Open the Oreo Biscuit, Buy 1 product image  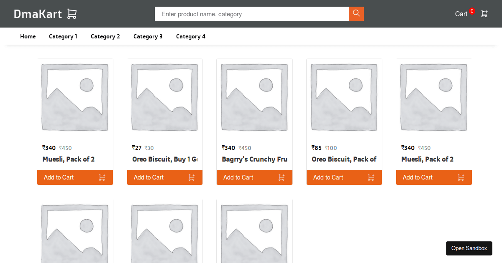coord(165,97)
